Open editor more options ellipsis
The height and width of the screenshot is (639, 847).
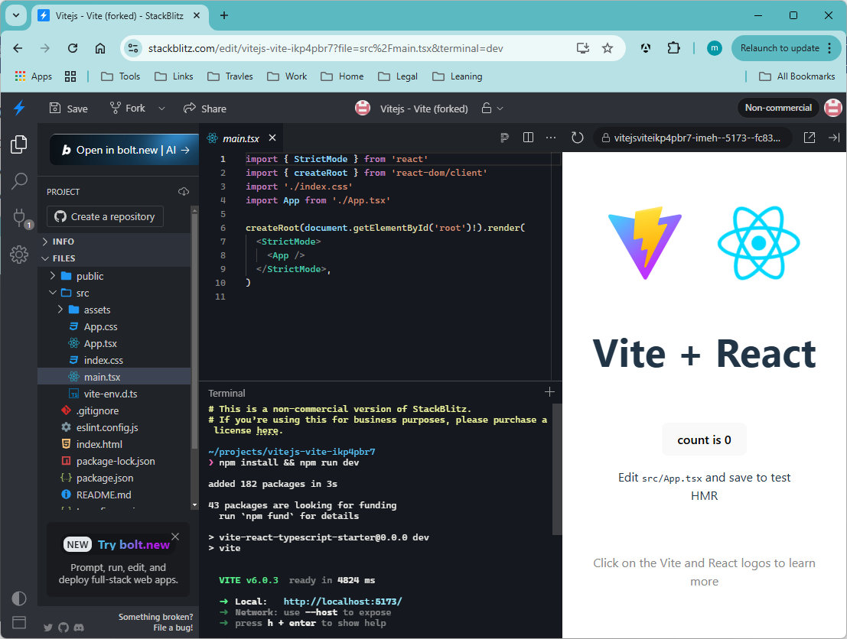click(550, 138)
